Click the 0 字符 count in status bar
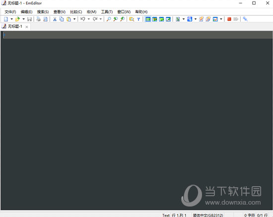Screen dimensions: 273x217 point(249,215)
